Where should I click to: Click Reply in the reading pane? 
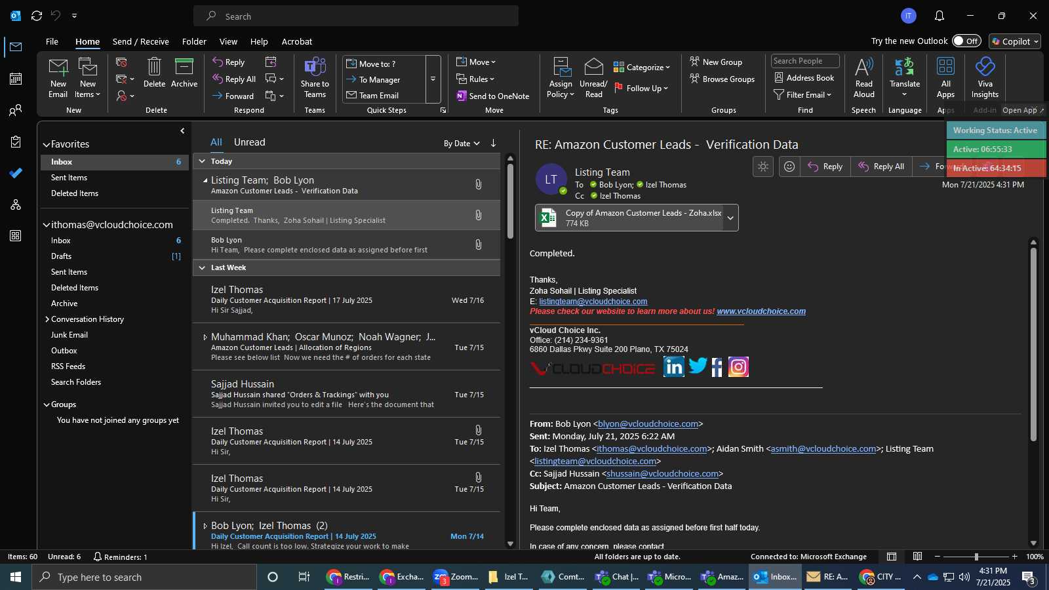coord(825,167)
